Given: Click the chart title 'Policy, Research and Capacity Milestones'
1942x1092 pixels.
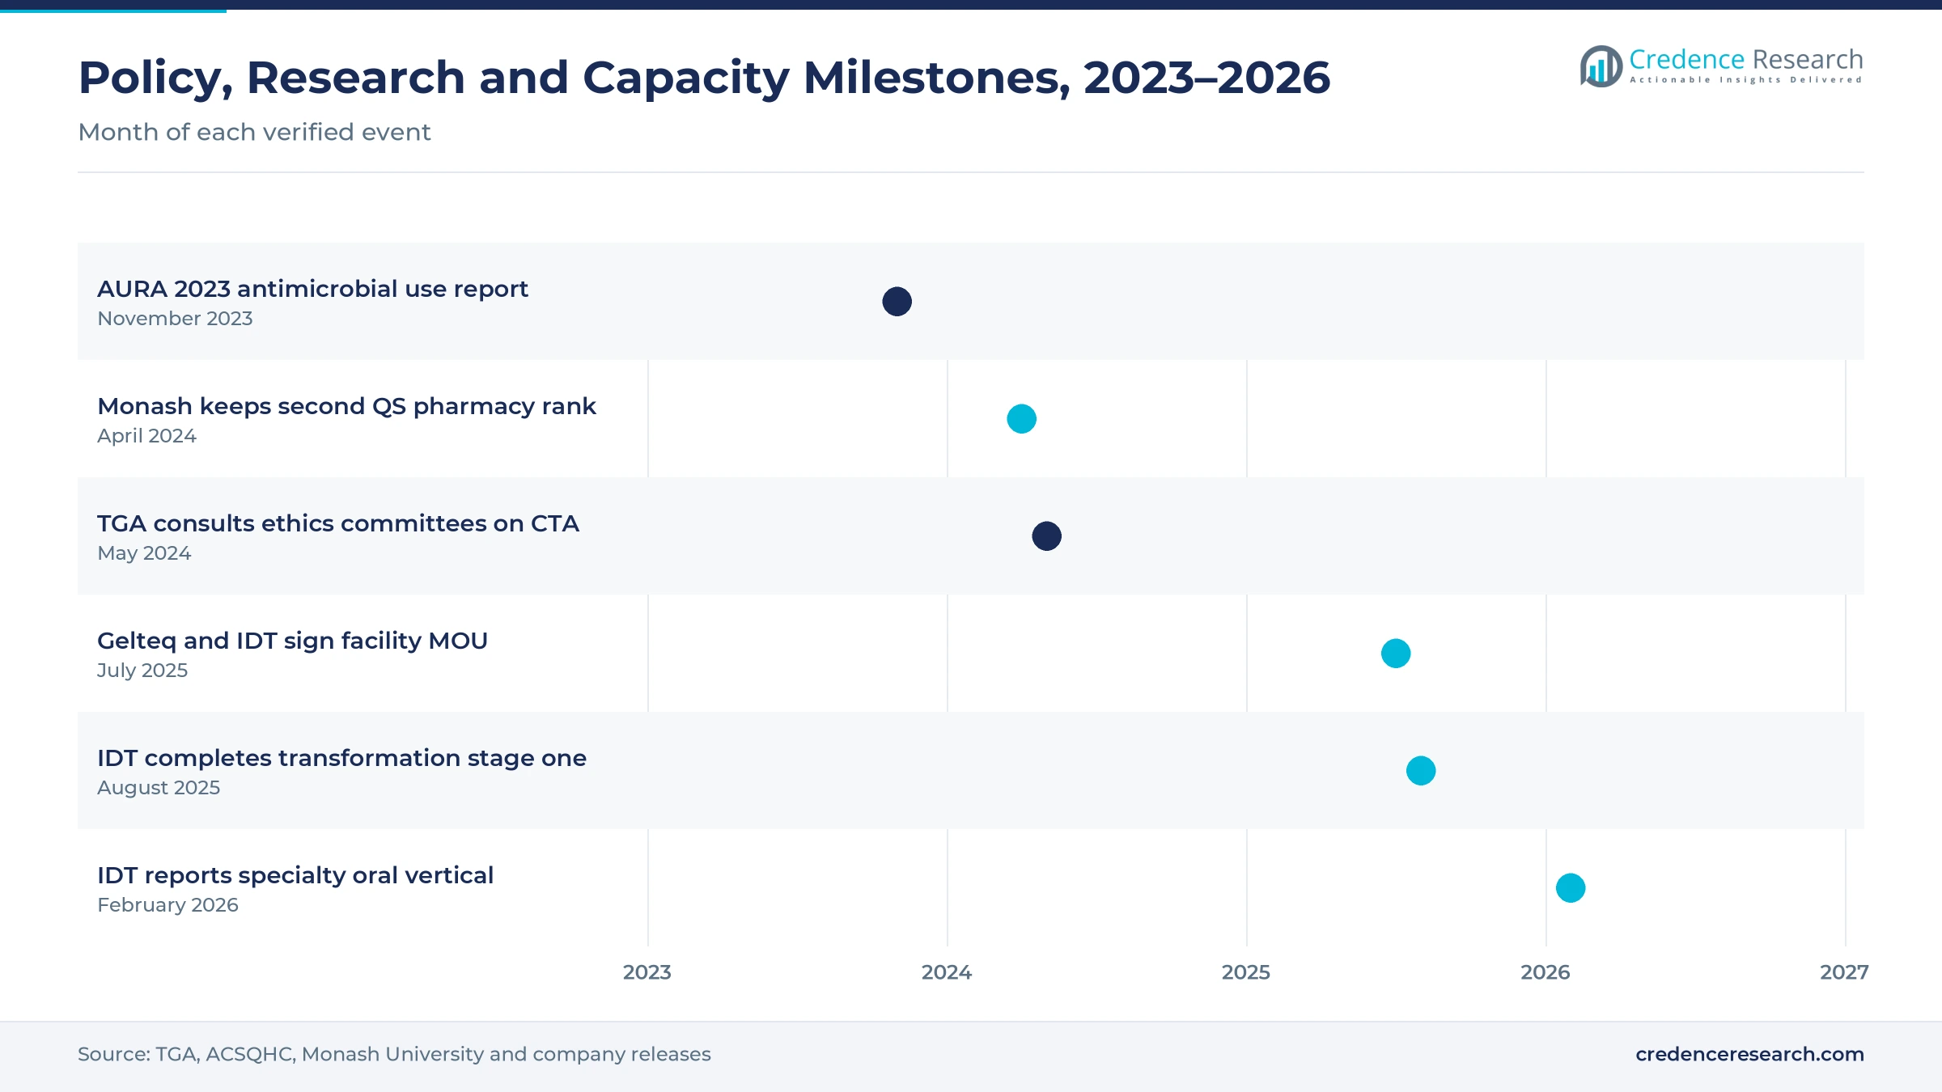Looking at the screenshot, I should coord(704,78).
